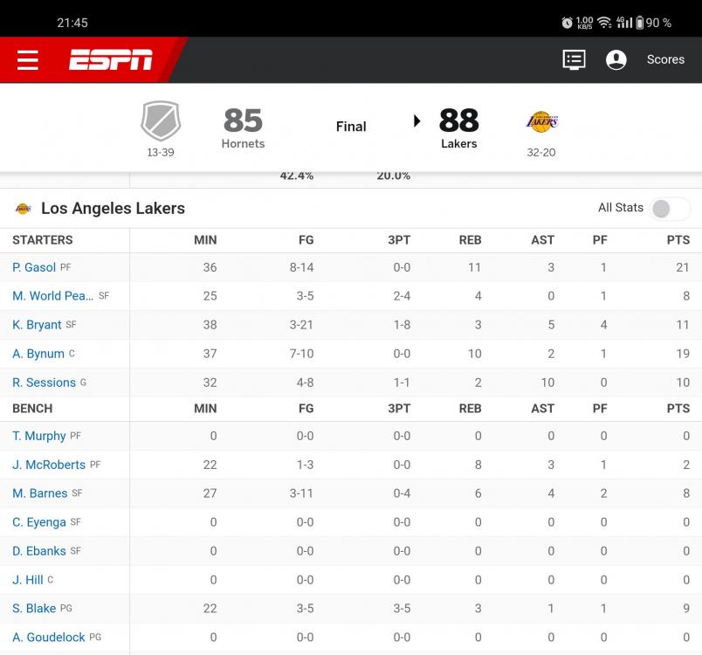The height and width of the screenshot is (655, 702).
Task: Tap the Lakers logo beside the score
Action: click(541, 121)
